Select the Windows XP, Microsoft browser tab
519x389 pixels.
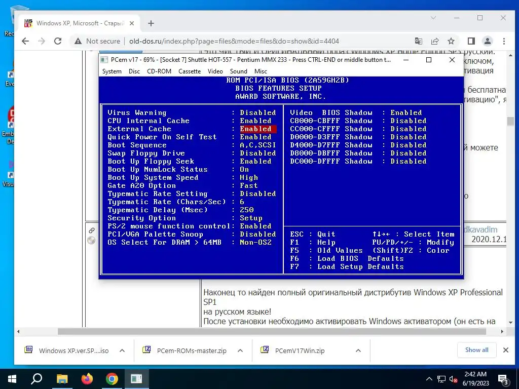click(79, 23)
